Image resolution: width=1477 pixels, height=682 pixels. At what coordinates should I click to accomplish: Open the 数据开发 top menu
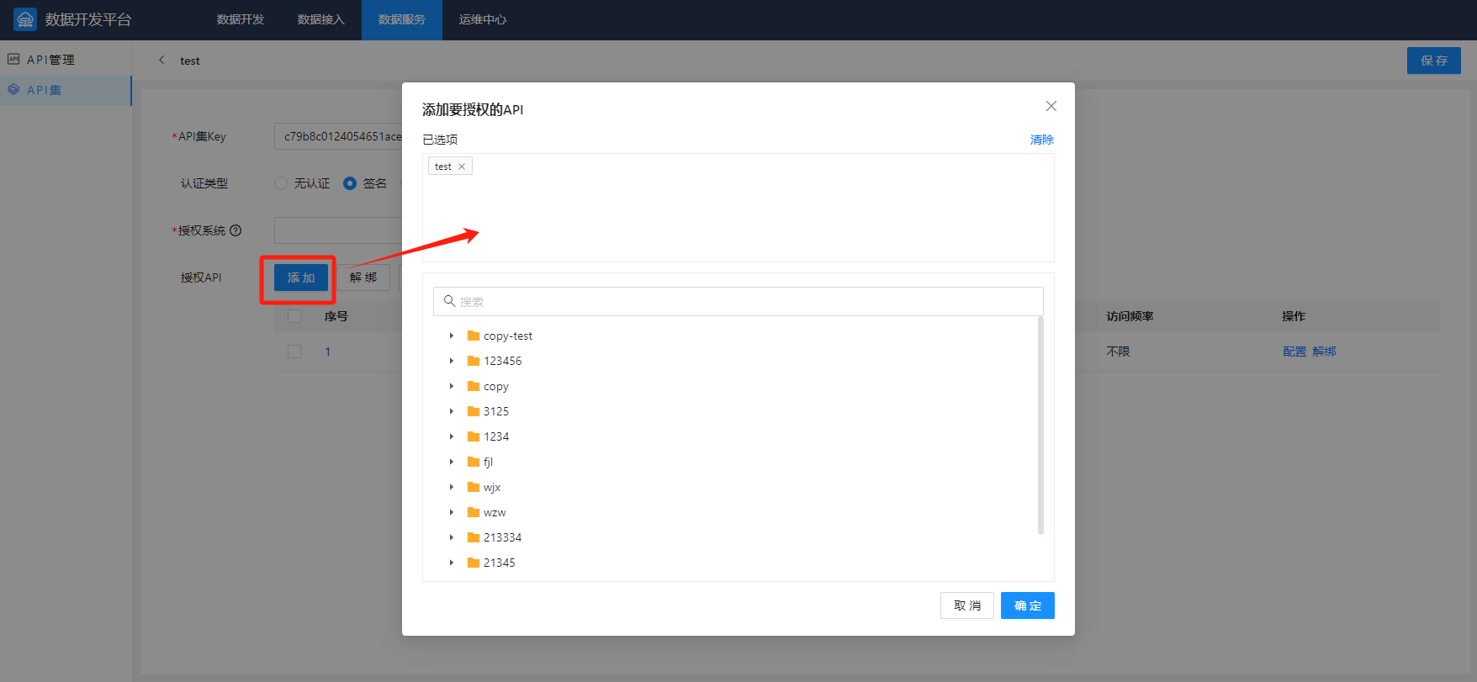click(x=241, y=19)
